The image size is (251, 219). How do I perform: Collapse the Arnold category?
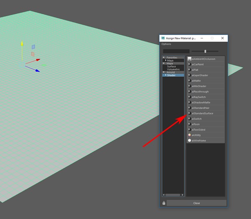164,72
